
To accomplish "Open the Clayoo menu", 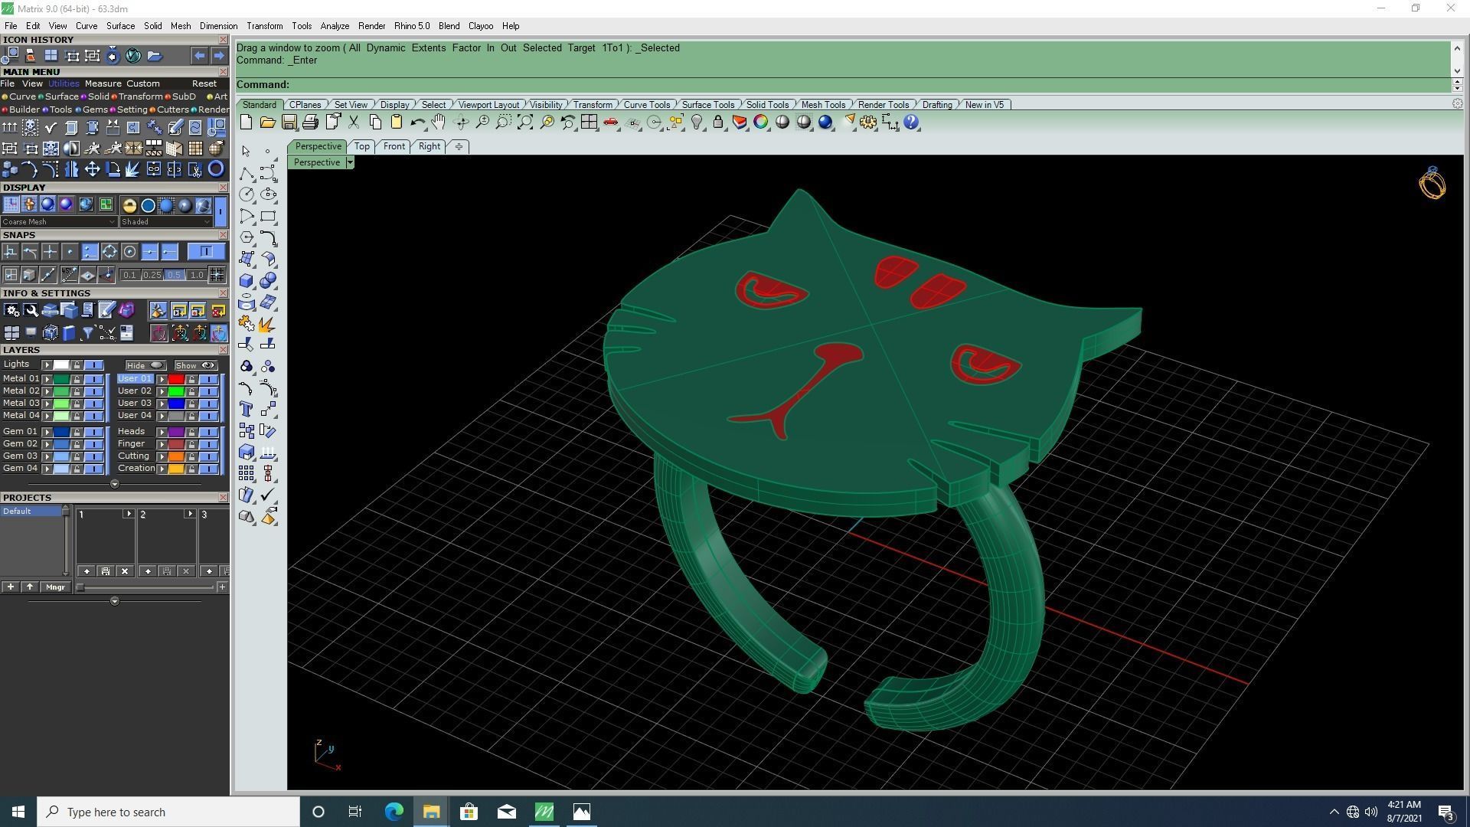I will pyautogui.click(x=480, y=26).
